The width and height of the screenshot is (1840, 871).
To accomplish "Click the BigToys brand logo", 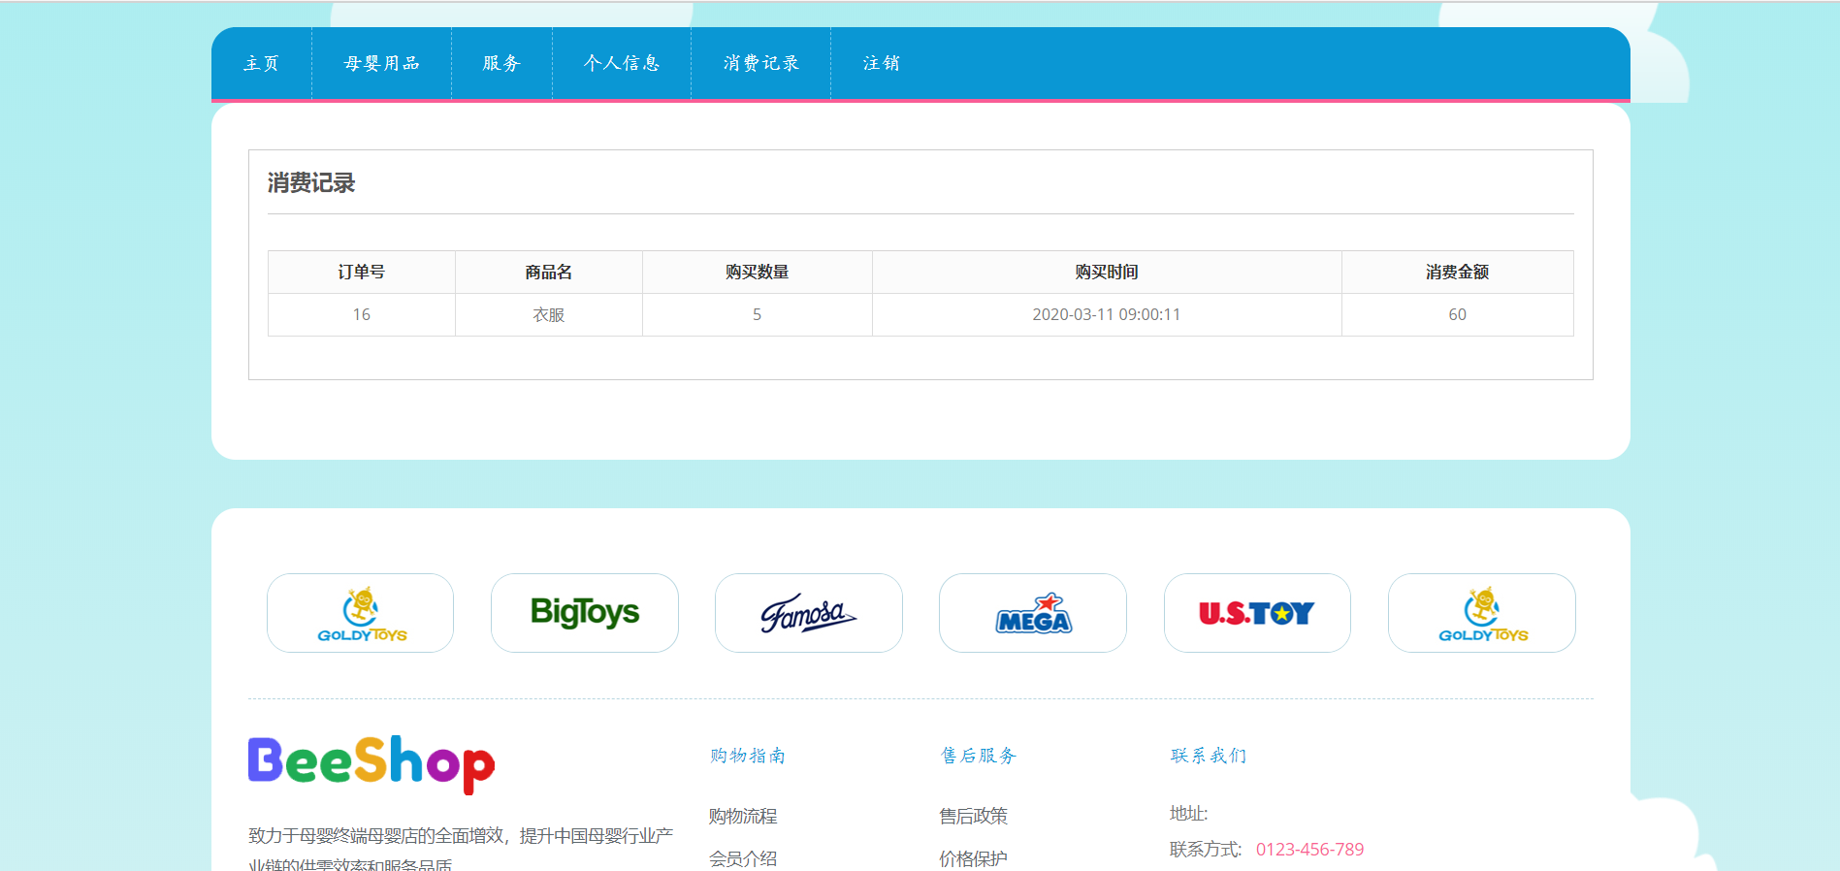I will pos(585,613).
